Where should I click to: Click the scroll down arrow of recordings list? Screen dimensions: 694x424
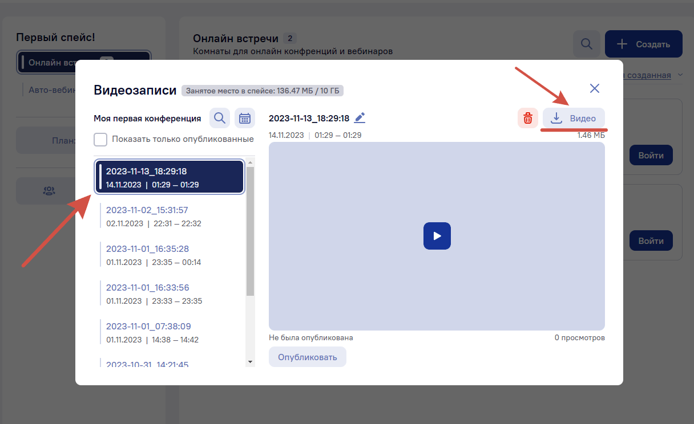(x=250, y=362)
